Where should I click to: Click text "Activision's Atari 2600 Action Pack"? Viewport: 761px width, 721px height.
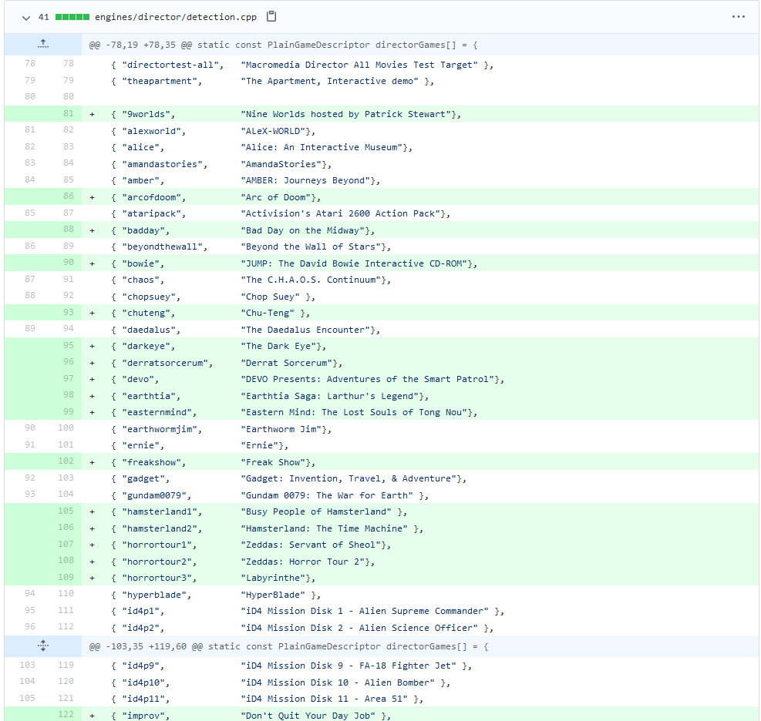pos(340,213)
